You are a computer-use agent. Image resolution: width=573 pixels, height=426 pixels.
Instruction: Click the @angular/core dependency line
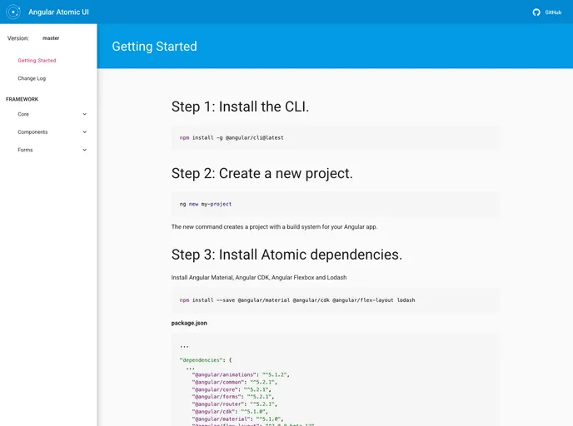(x=232, y=389)
